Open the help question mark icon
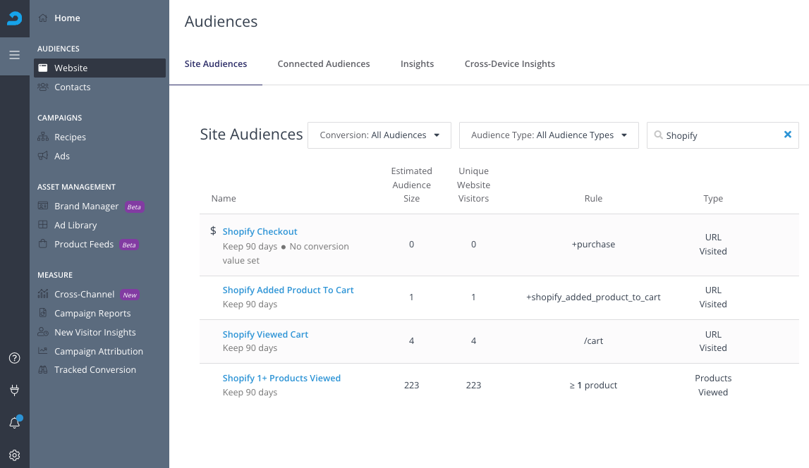 [14, 358]
